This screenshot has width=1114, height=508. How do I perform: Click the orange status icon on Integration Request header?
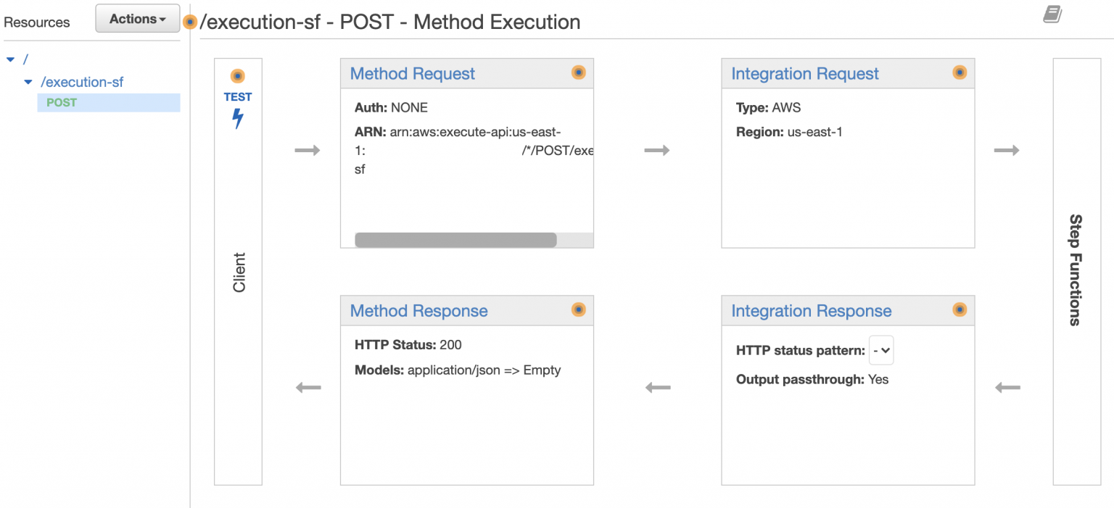pos(960,72)
